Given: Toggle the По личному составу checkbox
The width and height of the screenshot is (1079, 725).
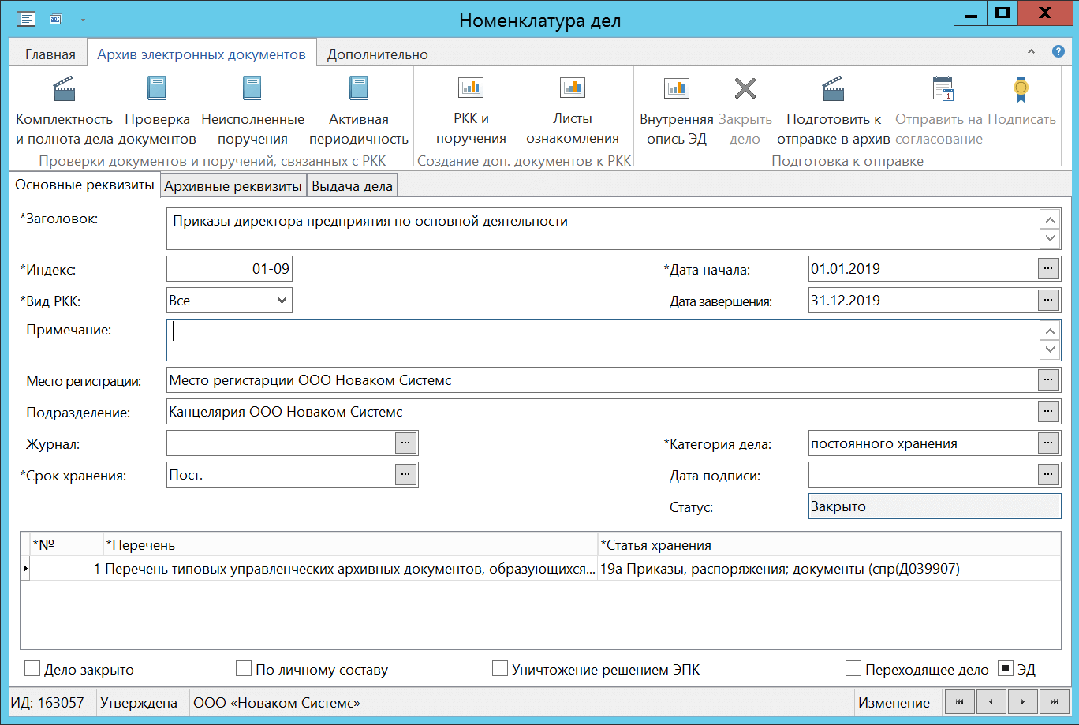Looking at the screenshot, I should [x=244, y=669].
